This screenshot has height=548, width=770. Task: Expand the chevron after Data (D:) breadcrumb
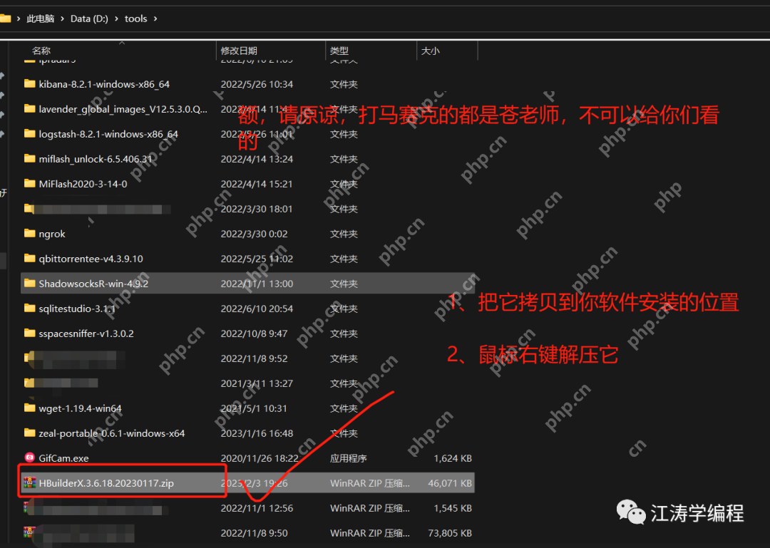click(117, 19)
